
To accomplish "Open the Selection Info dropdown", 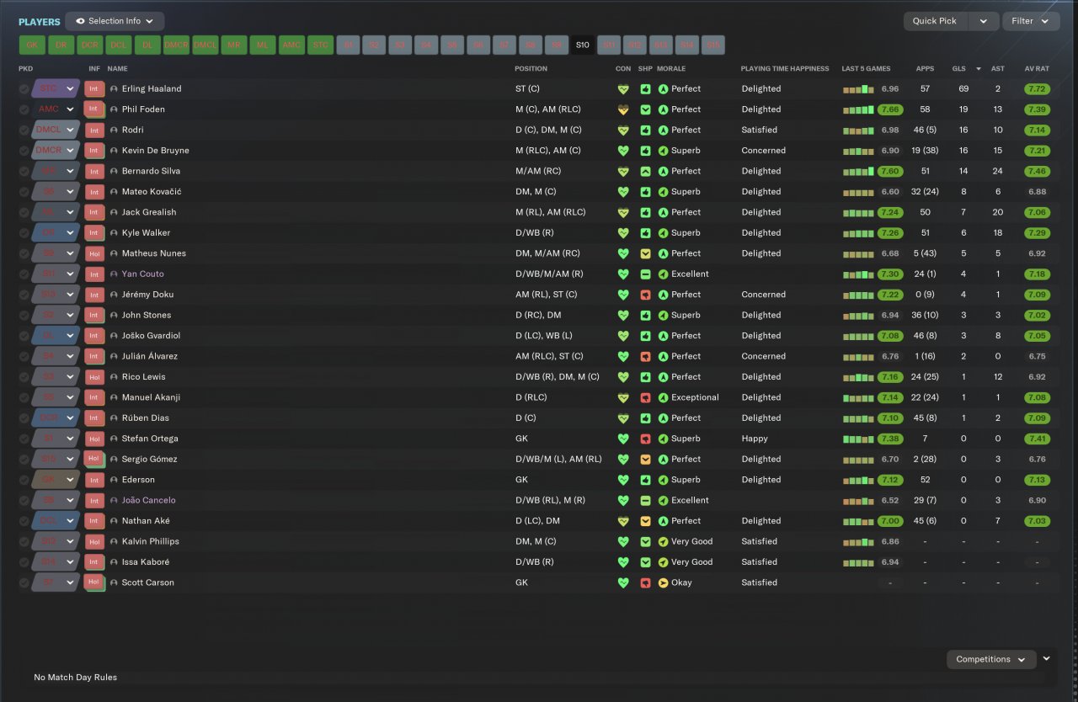I will 115,21.
